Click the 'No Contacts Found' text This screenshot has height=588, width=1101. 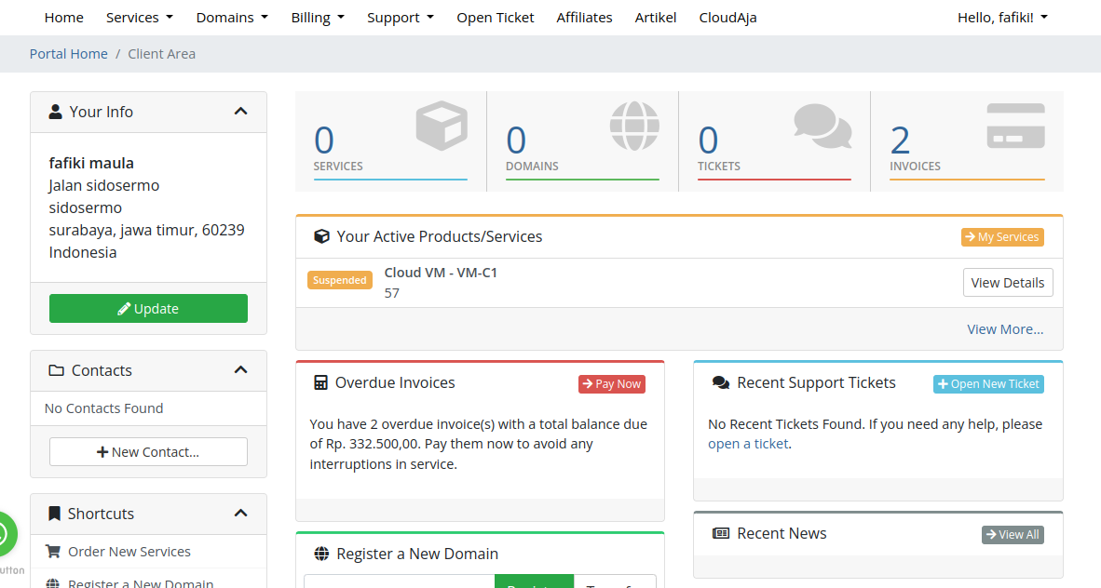(x=104, y=408)
